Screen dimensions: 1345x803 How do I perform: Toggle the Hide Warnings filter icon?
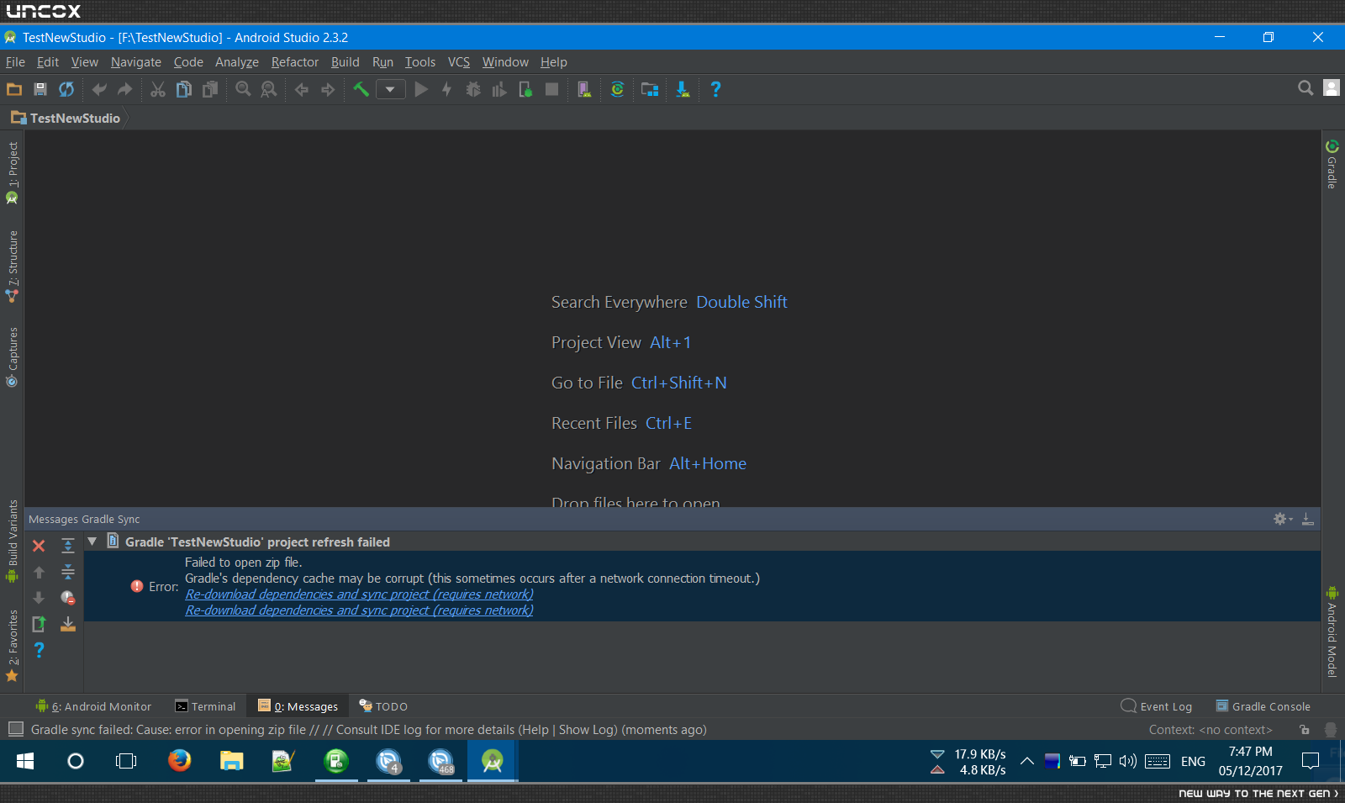click(x=68, y=598)
